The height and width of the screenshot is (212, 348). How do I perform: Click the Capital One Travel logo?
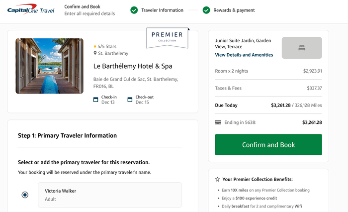pos(31,9)
